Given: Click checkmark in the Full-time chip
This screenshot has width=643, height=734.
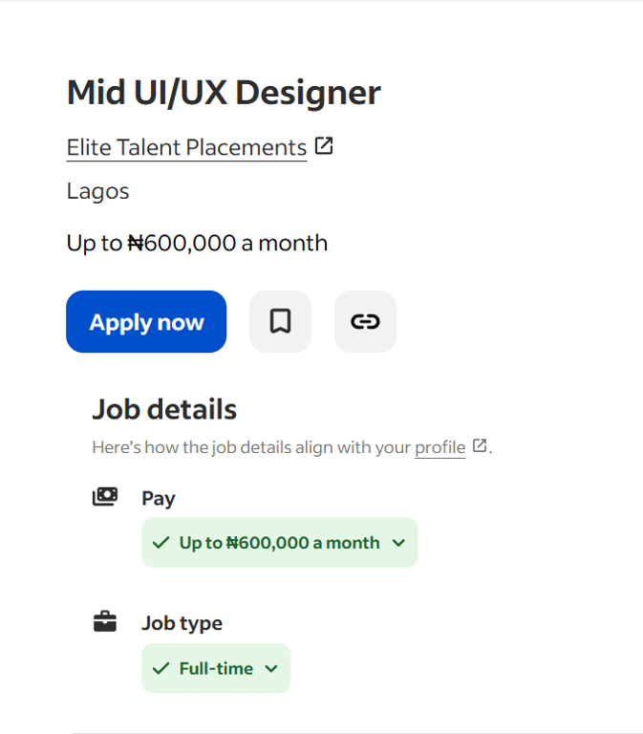Looking at the screenshot, I should pyautogui.click(x=161, y=668).
